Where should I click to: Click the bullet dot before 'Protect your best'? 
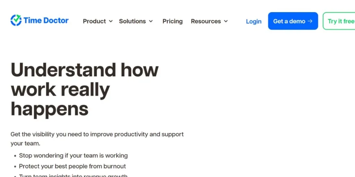point(15,167)
